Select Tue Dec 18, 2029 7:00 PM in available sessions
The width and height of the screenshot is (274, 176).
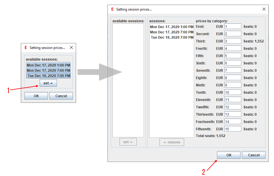click(48, 76)
